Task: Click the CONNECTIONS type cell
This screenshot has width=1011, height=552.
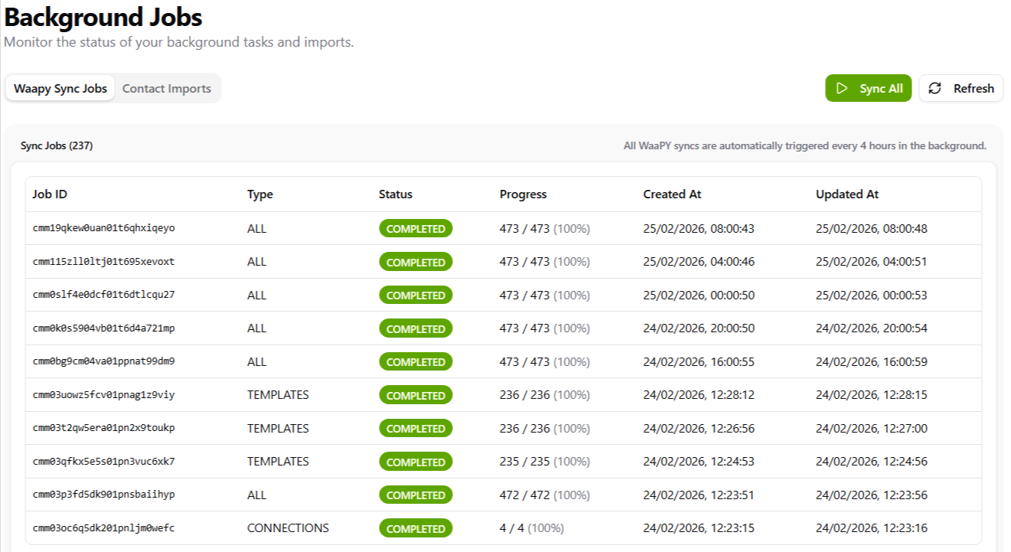Action: [288, 528]
